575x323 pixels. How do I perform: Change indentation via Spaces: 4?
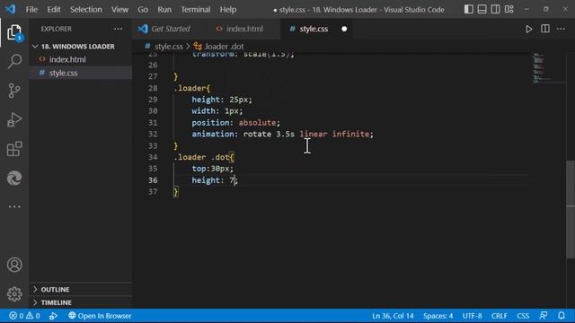[438, 316]
